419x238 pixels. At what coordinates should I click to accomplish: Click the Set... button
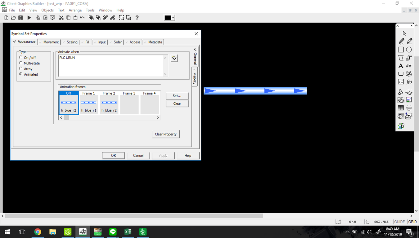tap(177, 96)
